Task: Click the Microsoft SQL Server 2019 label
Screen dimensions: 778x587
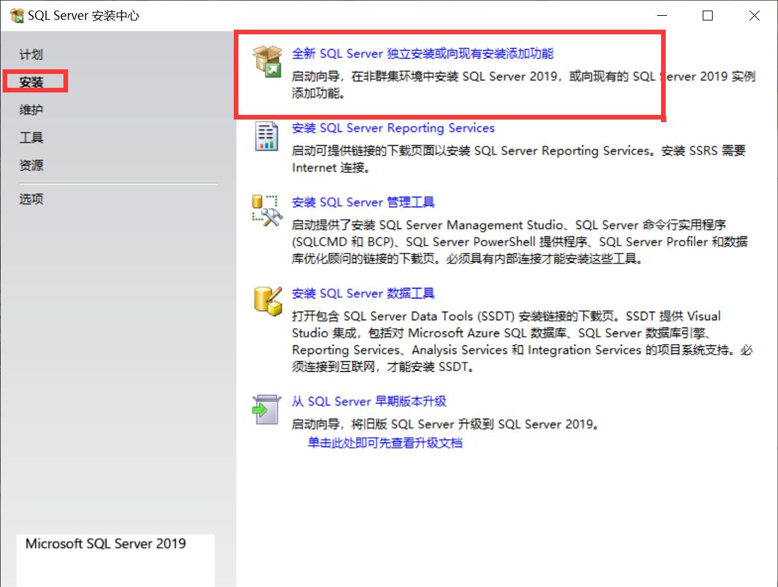Action: (x=106, y=544)
